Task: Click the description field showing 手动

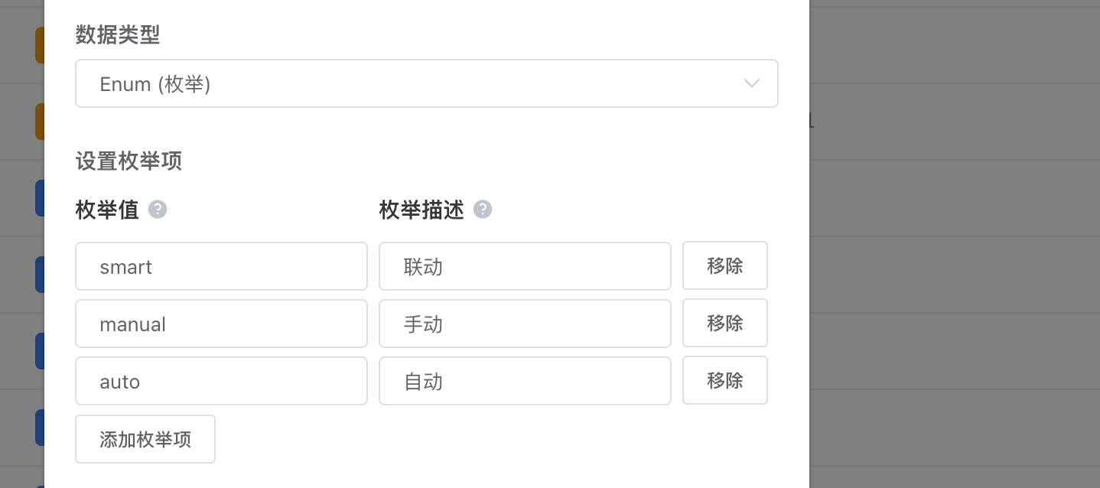Action: [x=525, y=324]
